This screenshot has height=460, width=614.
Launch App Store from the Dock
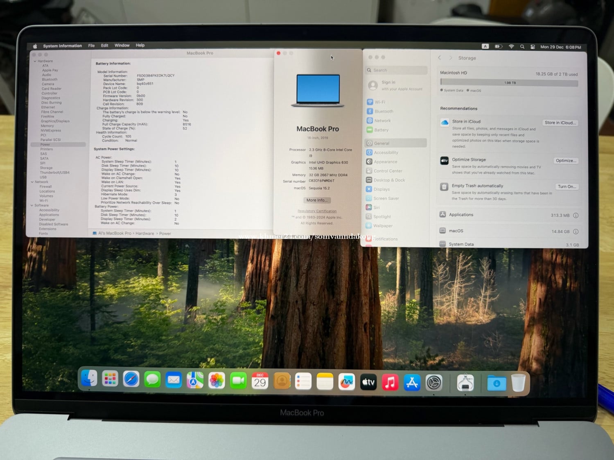click(x=412, y=383)
